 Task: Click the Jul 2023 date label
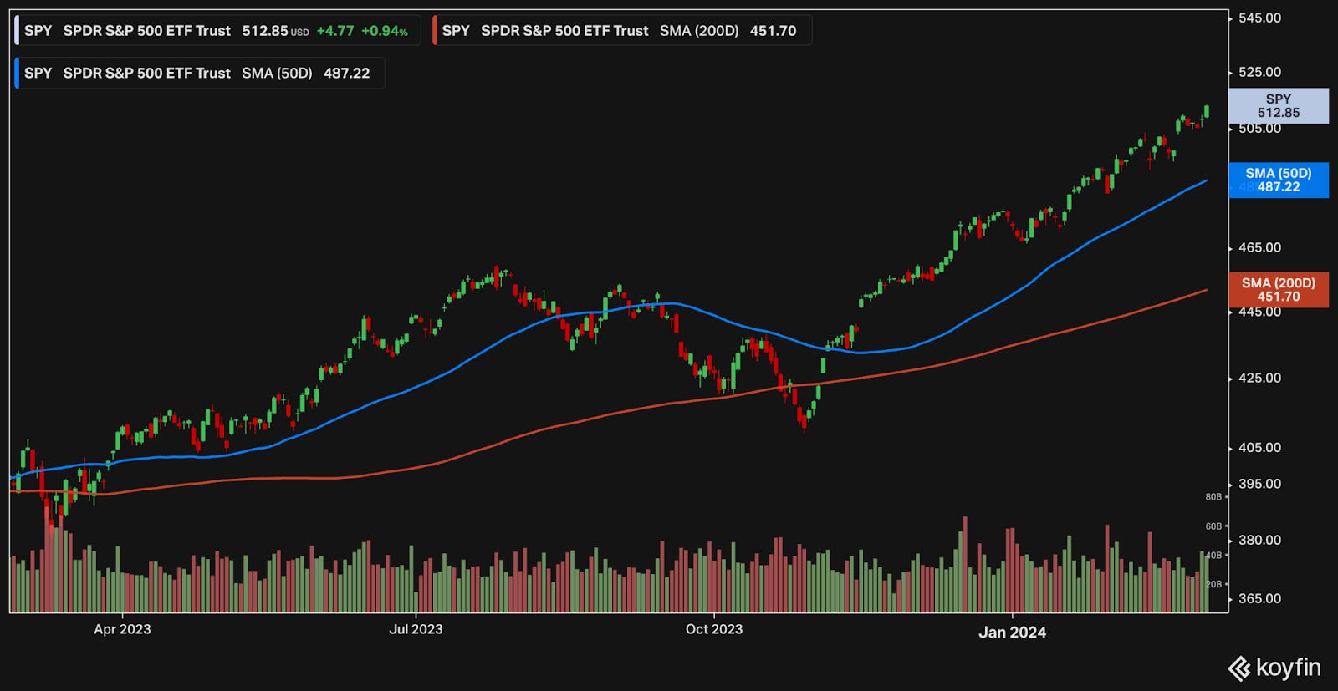[x=416, y=629]
